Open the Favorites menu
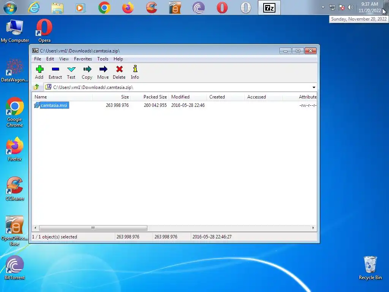Viewport: 389px width, 292px height. pos(83,59)
